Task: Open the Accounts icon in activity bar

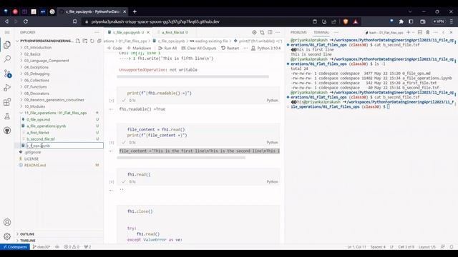Action: coord(7,222)
